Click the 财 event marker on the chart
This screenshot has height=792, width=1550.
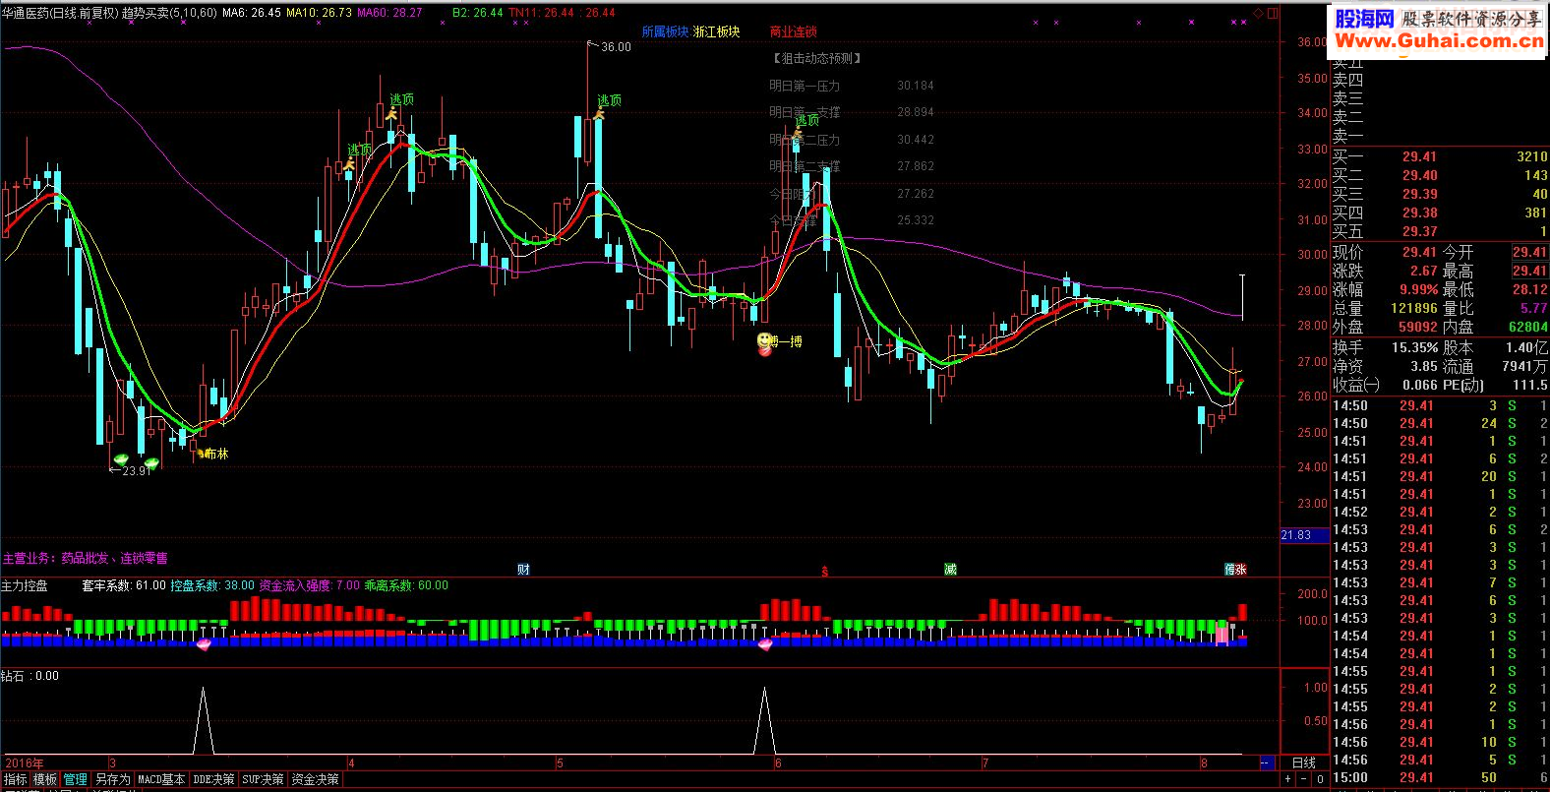[523, 569]
